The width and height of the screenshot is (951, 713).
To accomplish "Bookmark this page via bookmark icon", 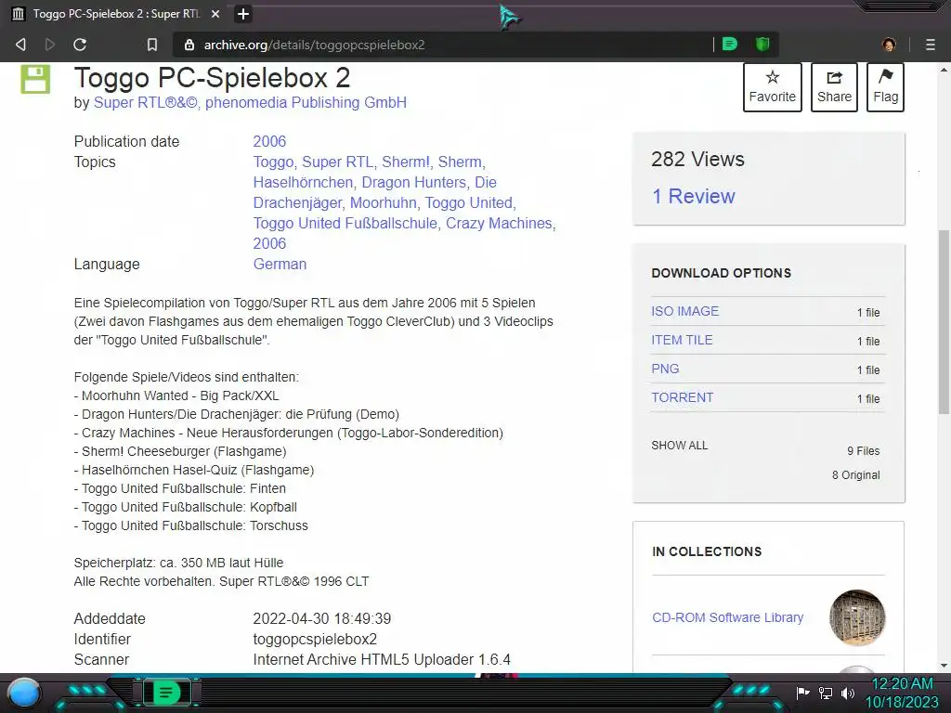I will [152, 45].
